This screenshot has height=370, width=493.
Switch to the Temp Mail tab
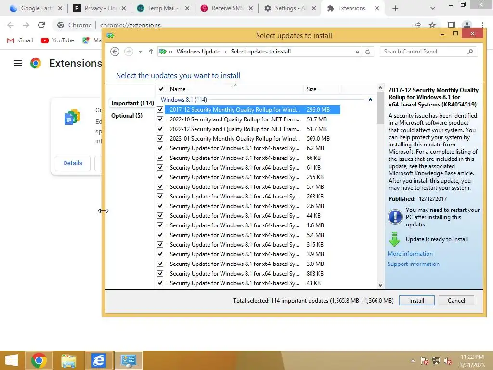163,8
